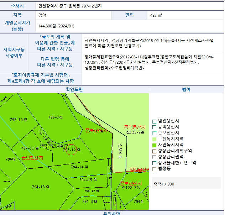Select the 자연녹지지역 bright green legend swatch
The height and width of the screenshot is (215, 225).
[154, 145]
